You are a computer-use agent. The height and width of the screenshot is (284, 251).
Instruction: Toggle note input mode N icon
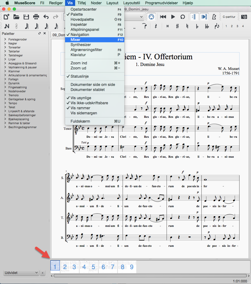click(7, 26)
